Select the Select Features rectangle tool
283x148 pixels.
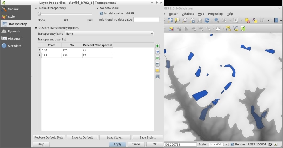[x=235, y=20]
